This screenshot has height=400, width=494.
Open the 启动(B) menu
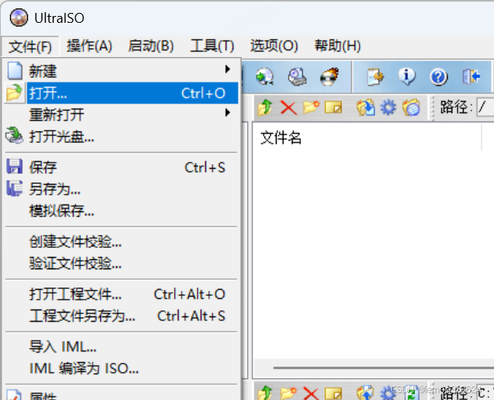[151, 46]
